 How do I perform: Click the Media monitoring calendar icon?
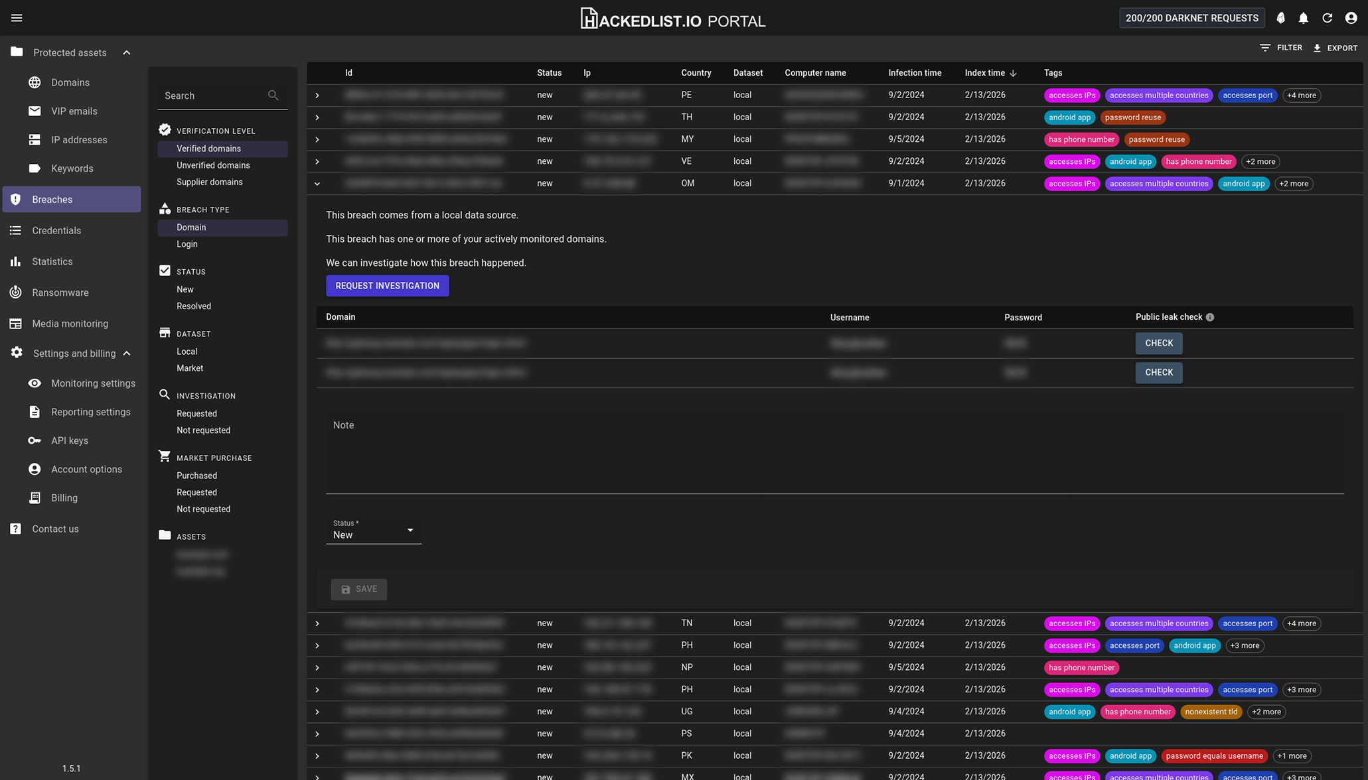(16, 323)
